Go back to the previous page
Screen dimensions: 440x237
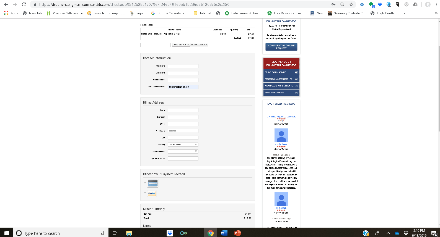click(x=6, y=4)
